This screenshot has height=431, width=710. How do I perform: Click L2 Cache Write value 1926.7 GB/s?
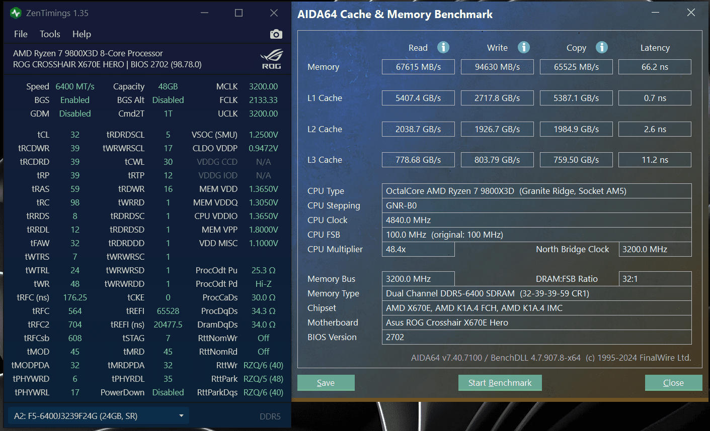(x=497, y=129)
